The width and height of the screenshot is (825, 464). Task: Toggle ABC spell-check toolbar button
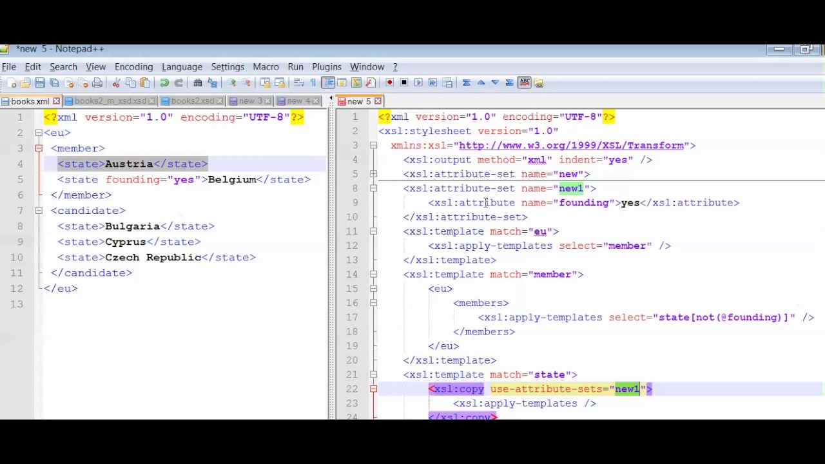(x=525, y=82)
